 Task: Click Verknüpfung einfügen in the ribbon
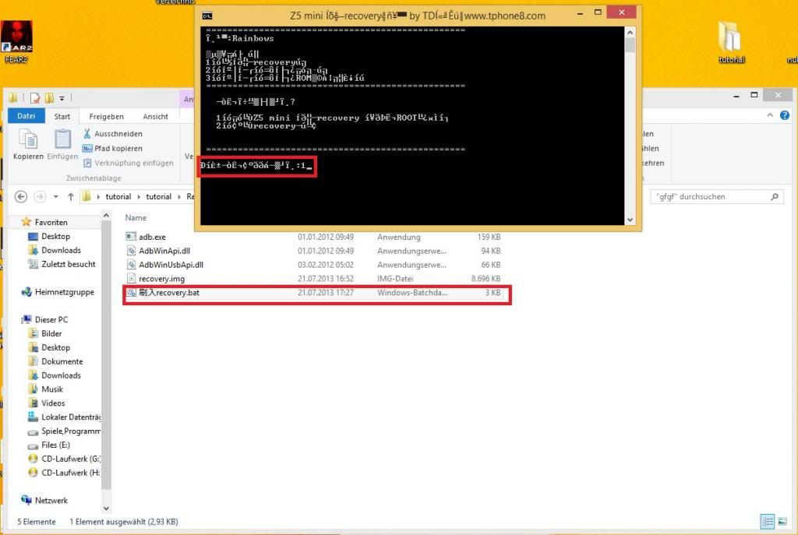click(x=129, y=164)
